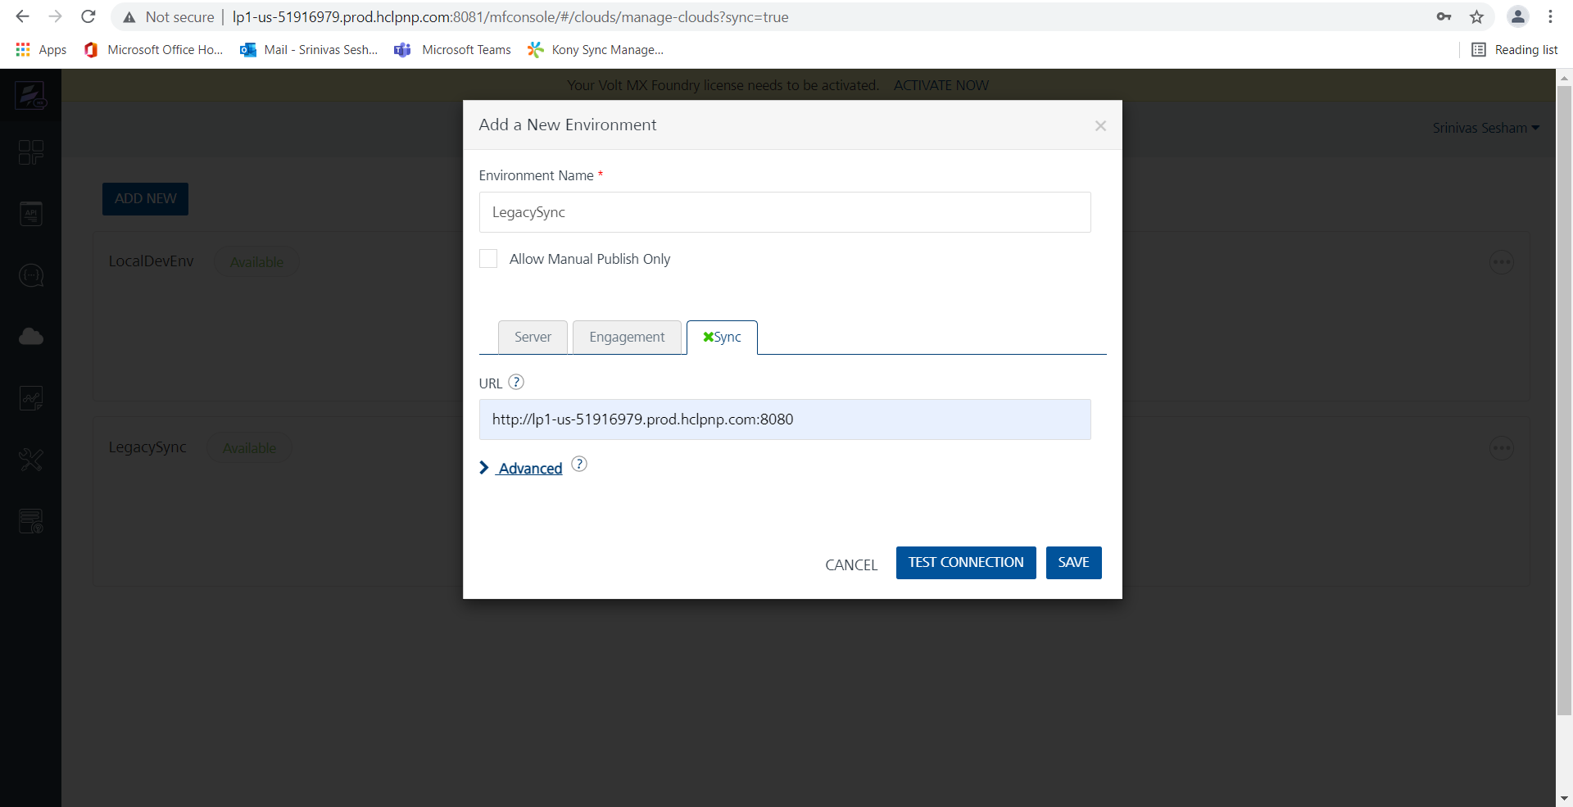Save the new environment

[1073, 563]
